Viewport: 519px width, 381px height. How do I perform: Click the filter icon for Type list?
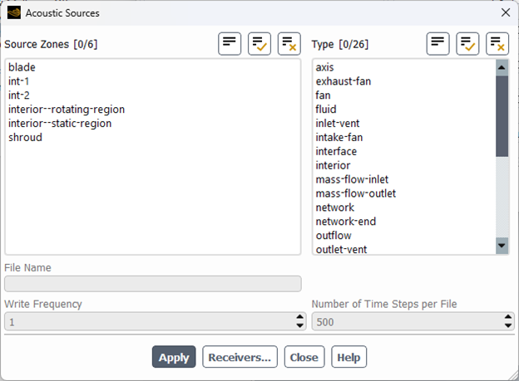coord(438,44)
